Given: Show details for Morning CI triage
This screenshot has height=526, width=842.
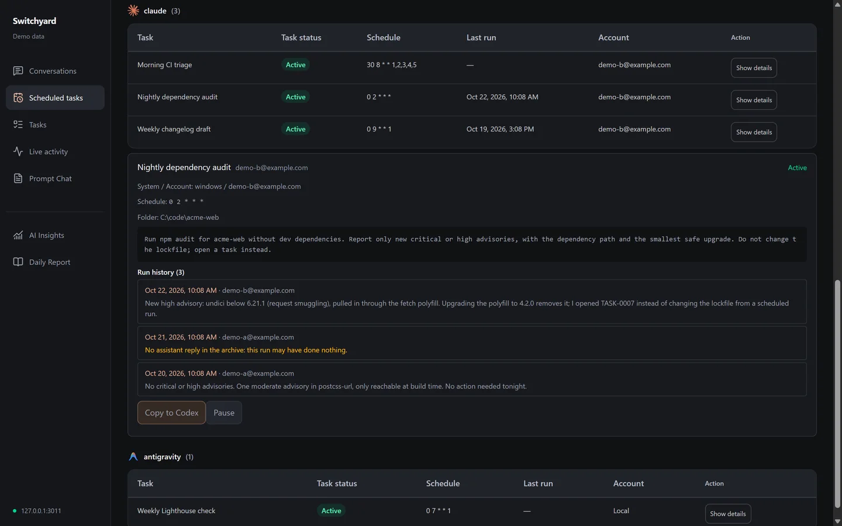Looking at the screenshot, I should [x=754, y=68].
